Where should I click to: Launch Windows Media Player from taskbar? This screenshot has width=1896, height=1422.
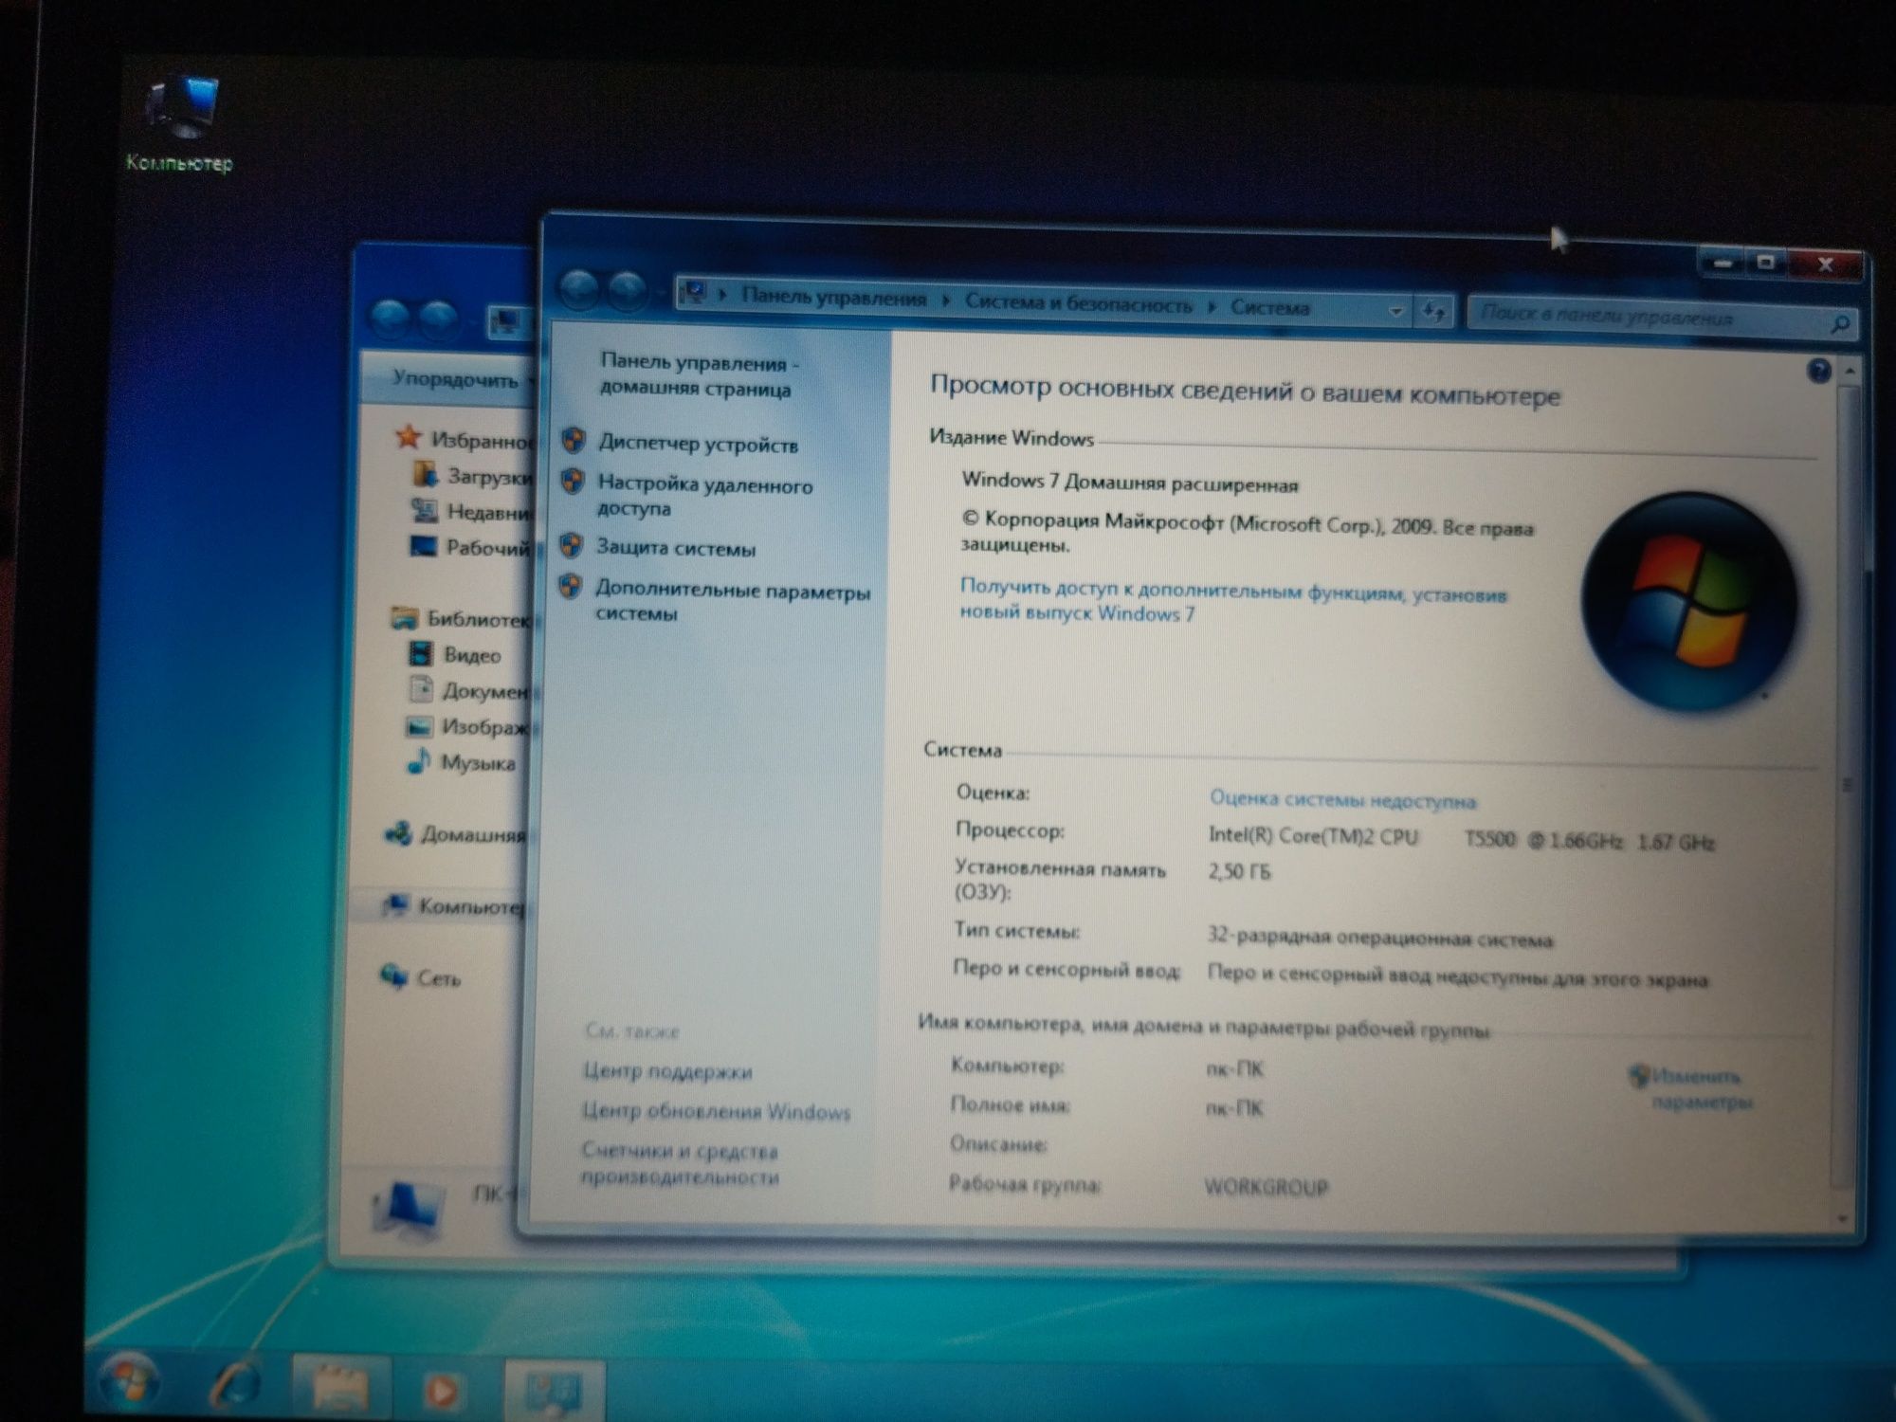point(442,1391)
